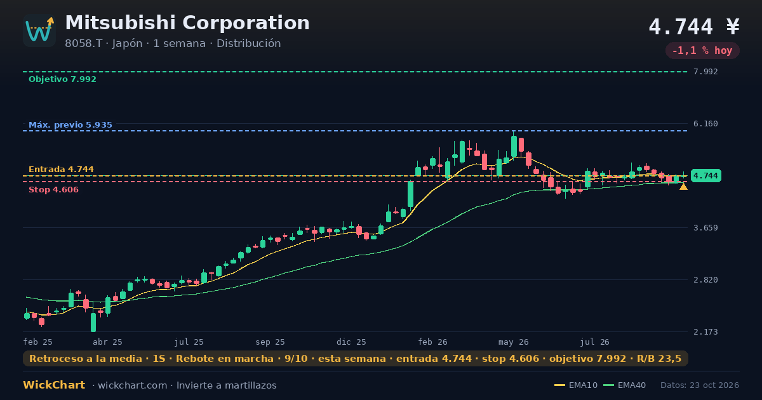Viewport: 762px width, 400px height.
Task: Click the WickChart logo icon beside the title
Action: pos(39,30)
